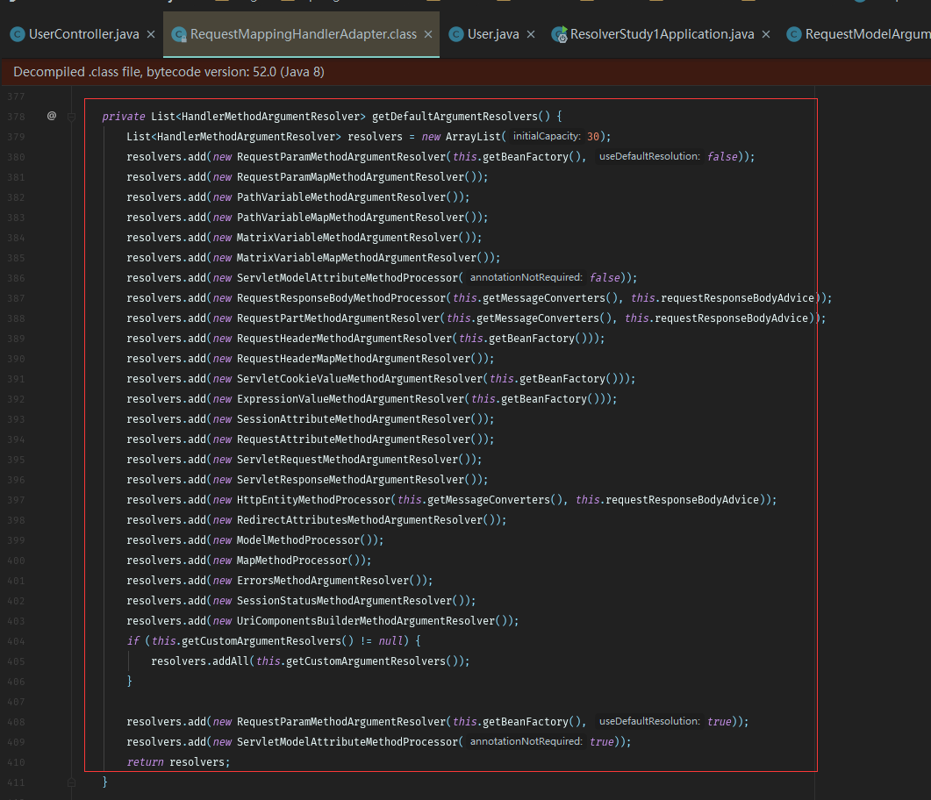Click the class icon on User.java tab
931x800 pixels.
click(x=456, y=34)
